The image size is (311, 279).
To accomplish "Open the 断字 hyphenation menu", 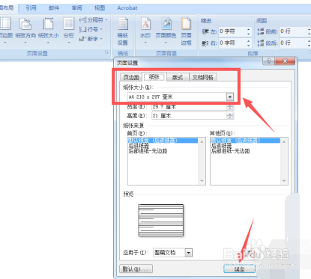I will 91,39.
